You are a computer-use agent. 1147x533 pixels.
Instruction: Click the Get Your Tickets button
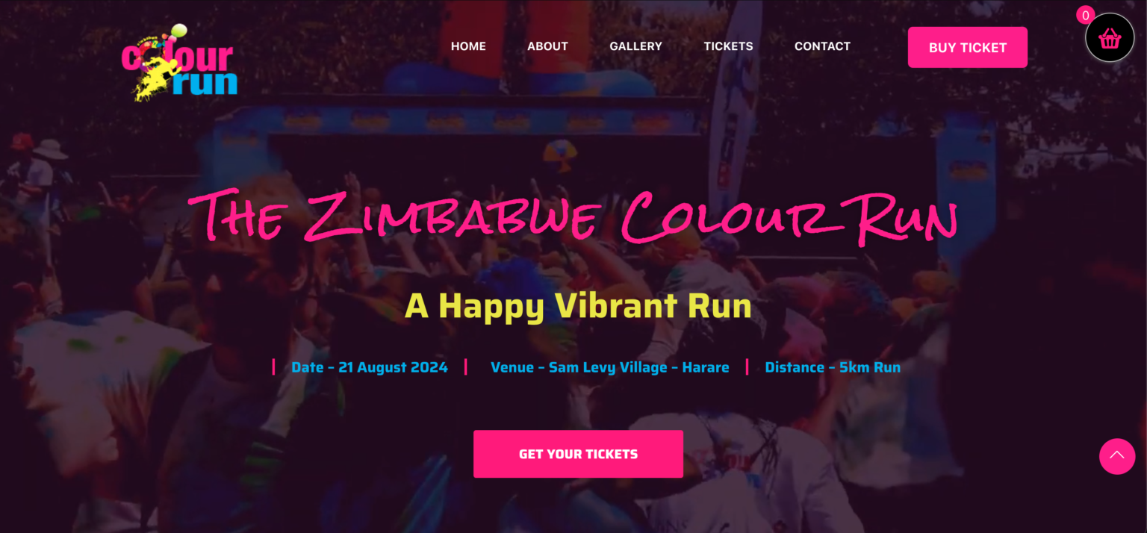click(578, 454)
